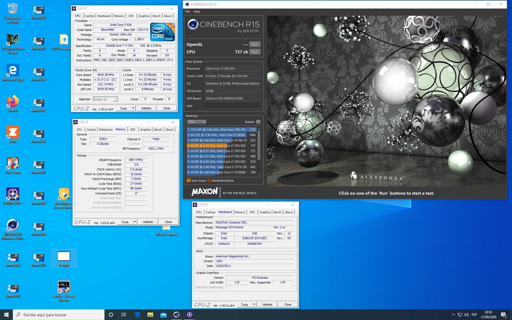Select the Firefox desktop icon
The height and width of the screenshot is (320, 512).
click(13, 103)
